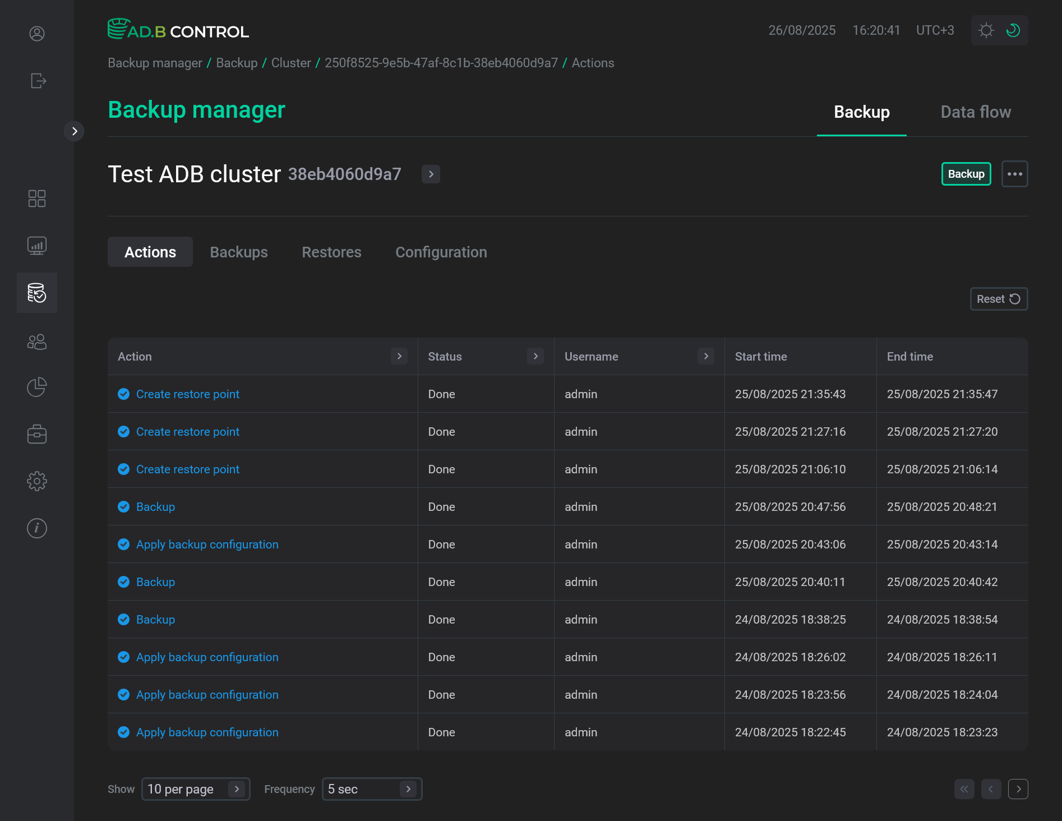Click the Backup button
1062x821 pixels.
click(966, 174)
